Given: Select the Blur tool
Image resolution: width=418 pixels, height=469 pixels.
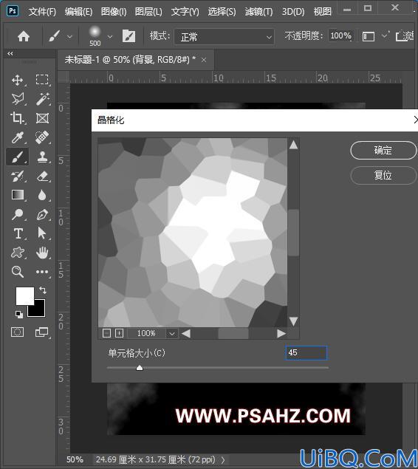Looking at the screenshot, I should (42, 195).
